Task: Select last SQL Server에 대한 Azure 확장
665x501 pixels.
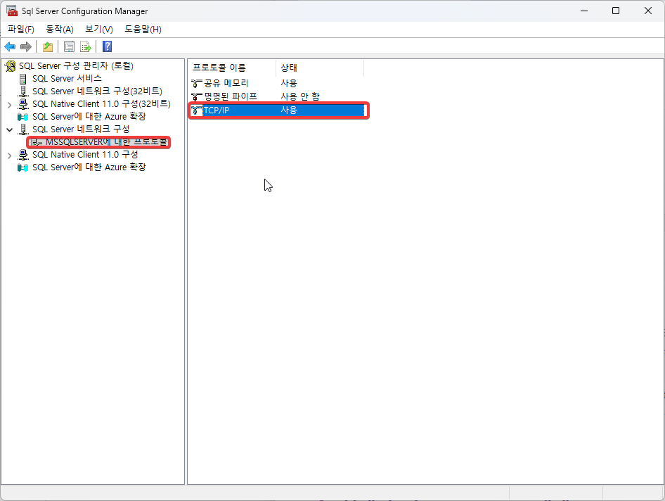Action: (89, 167)
